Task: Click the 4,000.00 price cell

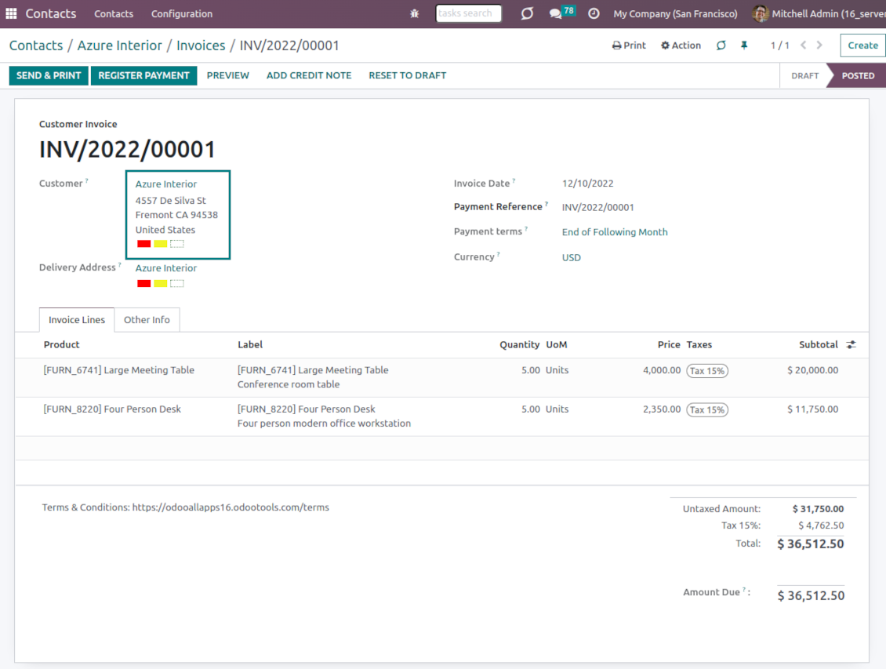Action: pos(662,370)
